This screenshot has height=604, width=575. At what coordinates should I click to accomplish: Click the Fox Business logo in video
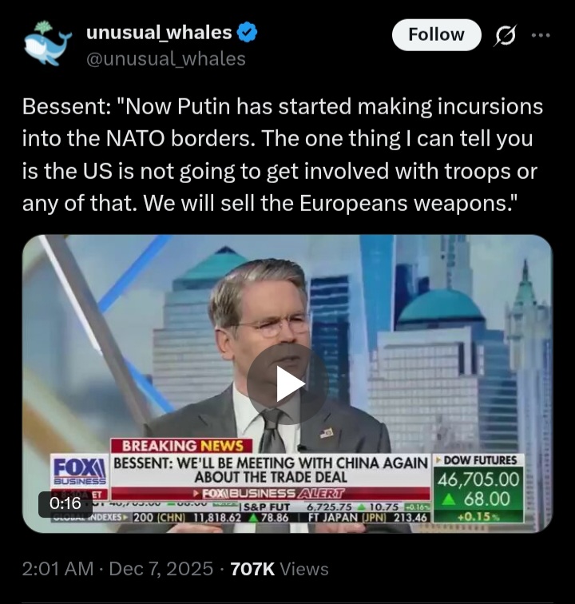[x=79, y=471]
